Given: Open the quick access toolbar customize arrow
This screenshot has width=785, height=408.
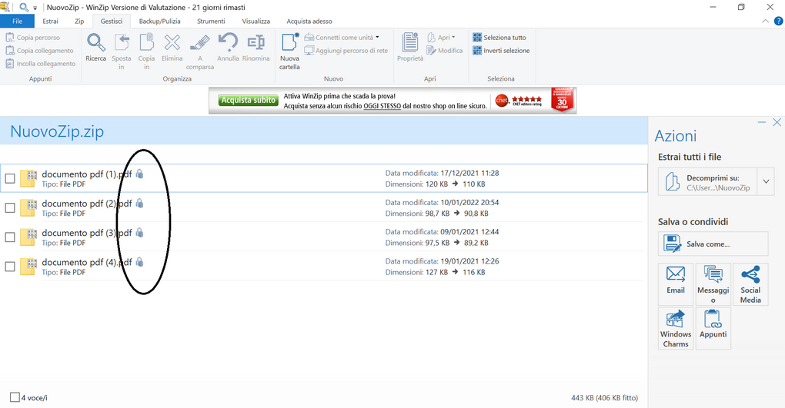Looking at the screenshot, I should point(35,8).
